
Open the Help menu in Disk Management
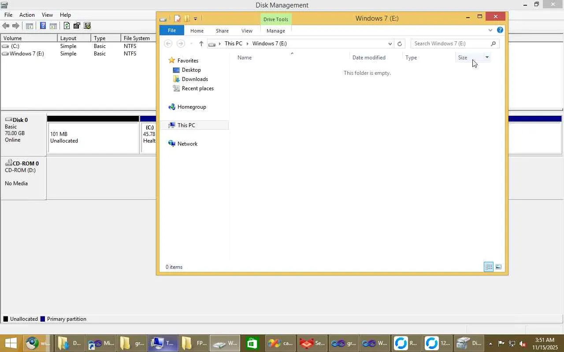tap(65, 15)
